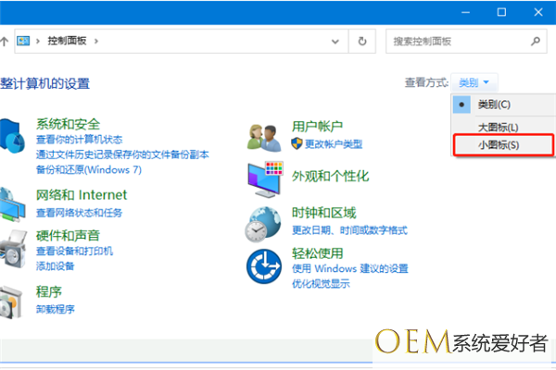Open 更改日期、时间或数字格式 link

[349, 229]
